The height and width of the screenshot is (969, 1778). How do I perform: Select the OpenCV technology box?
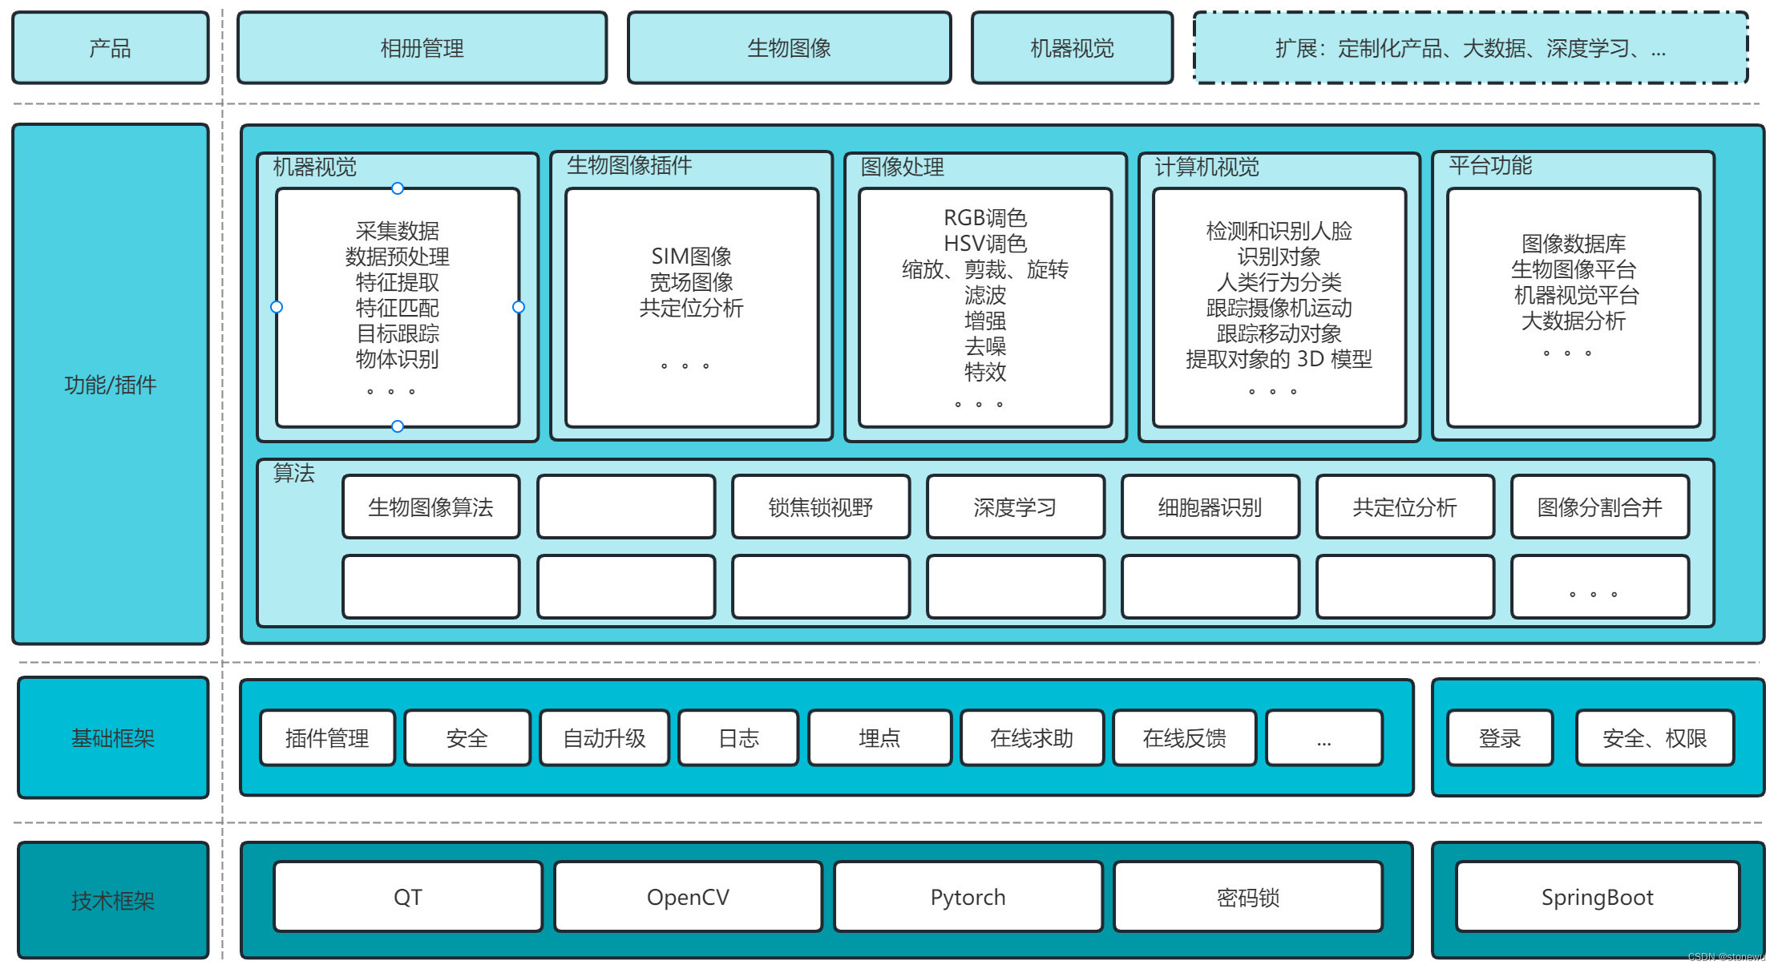[x=688, y=897]
